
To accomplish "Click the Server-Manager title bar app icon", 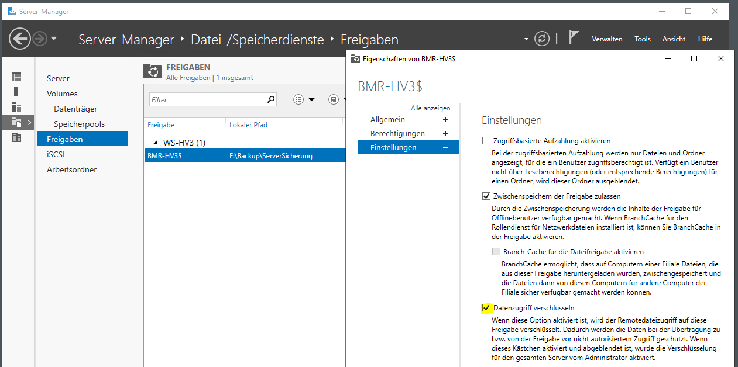I will (11, 11).
